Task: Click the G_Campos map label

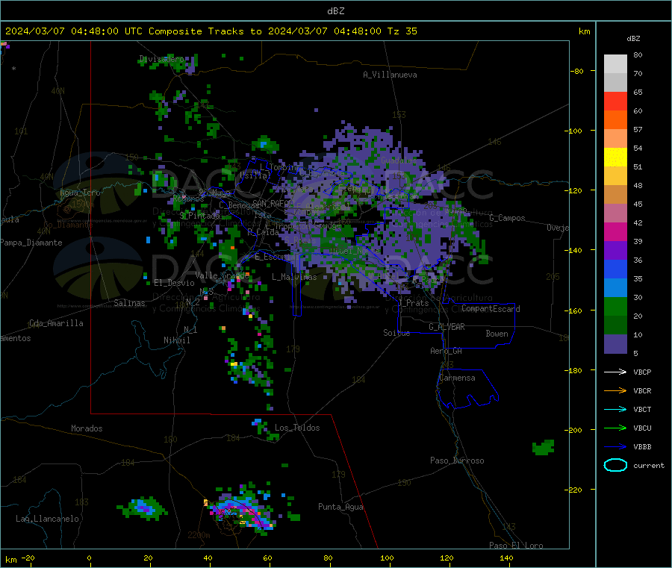Action: [507, 218]
